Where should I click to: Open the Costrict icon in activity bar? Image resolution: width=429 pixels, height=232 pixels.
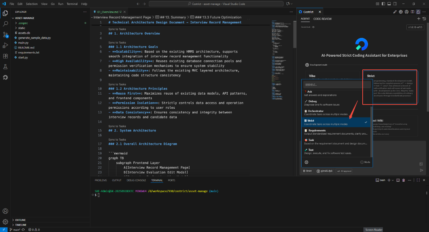5,77
